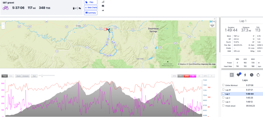Check the Entire Workout checkbox

pyautogui.click(x=223, y=85)
